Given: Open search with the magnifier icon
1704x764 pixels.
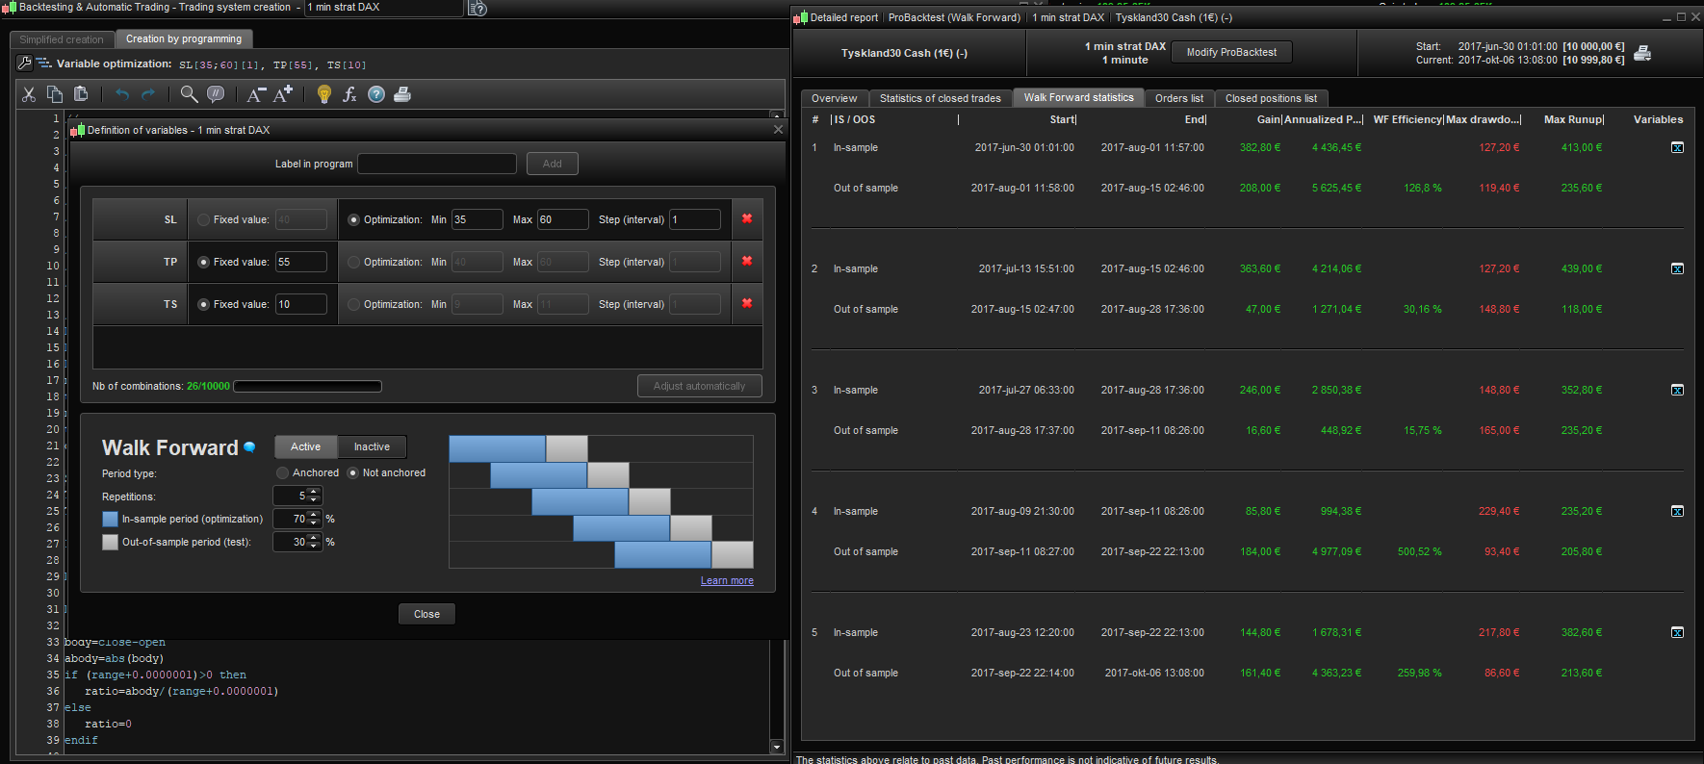Looking at the screenshot, I should coord(189,94).
